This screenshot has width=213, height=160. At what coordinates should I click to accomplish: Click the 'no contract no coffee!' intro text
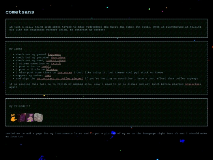coord(88,30)
